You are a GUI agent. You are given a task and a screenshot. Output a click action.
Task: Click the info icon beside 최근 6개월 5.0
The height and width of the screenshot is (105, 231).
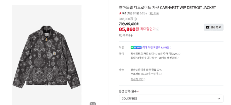(x=144, y=14)
